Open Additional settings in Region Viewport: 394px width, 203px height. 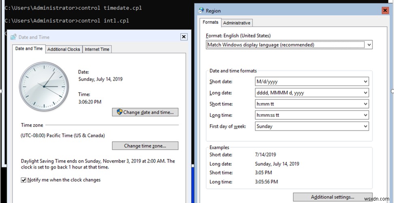pos(333,197)
